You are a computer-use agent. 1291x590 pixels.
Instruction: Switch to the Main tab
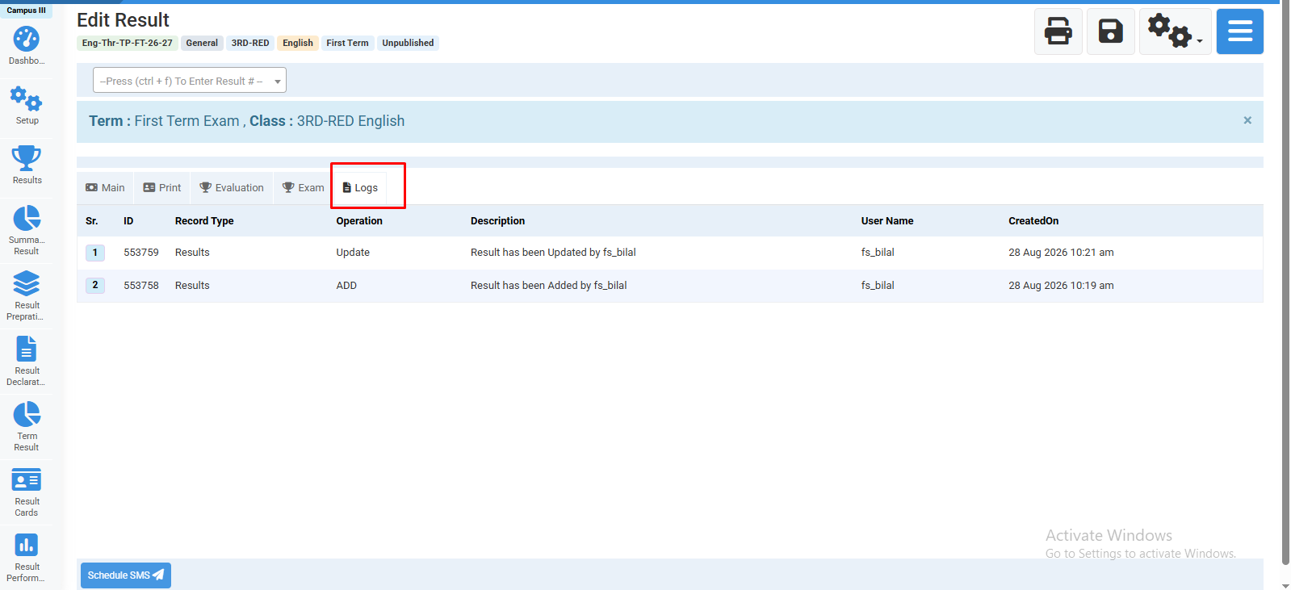105,188
